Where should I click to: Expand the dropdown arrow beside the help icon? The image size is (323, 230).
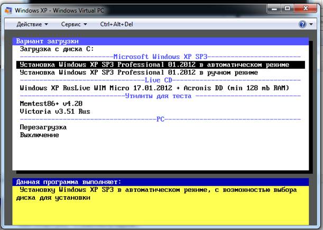point(311,24)
